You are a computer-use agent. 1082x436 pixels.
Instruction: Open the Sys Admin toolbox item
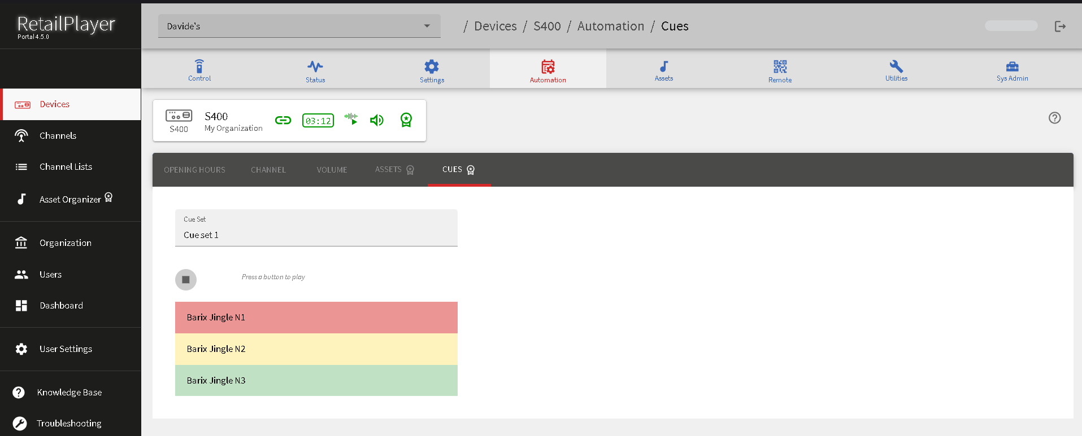1012,71
